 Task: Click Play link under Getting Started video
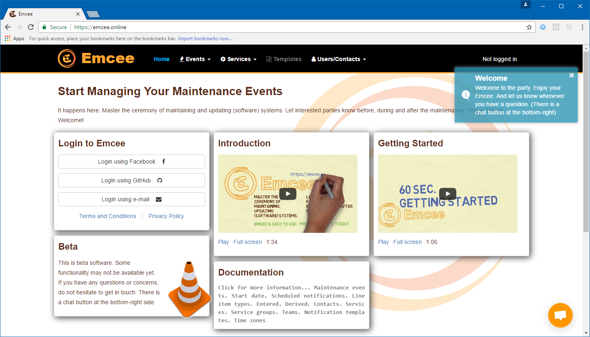point(383,242)
